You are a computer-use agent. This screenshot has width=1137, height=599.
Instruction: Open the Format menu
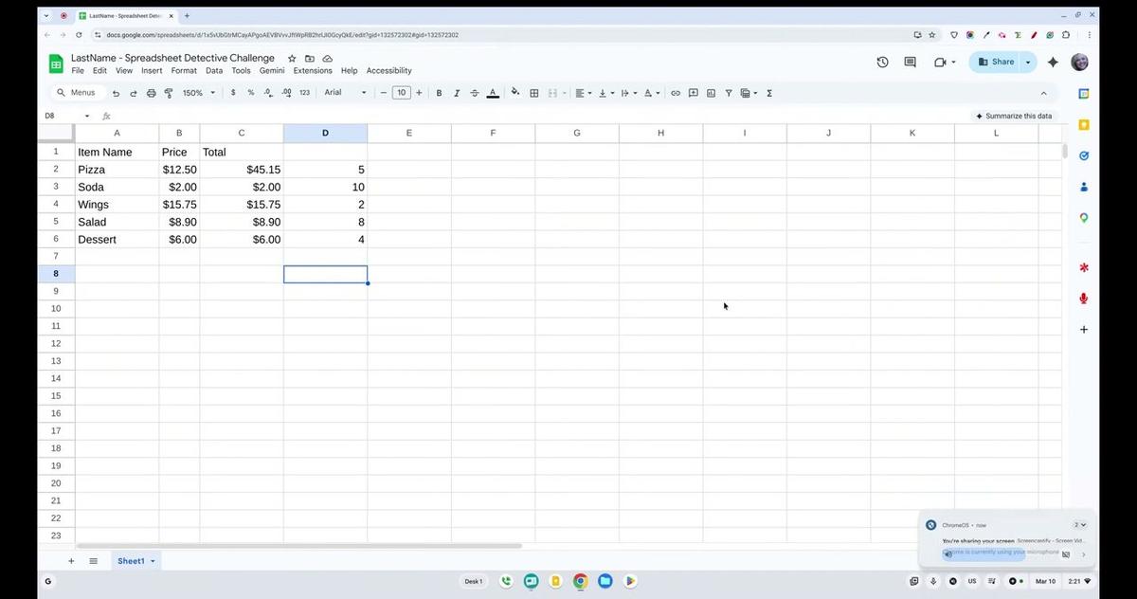click(x=184, y=71)
